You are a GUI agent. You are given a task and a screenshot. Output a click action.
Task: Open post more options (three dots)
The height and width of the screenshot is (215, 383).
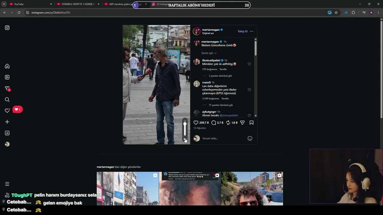[251, 31]
